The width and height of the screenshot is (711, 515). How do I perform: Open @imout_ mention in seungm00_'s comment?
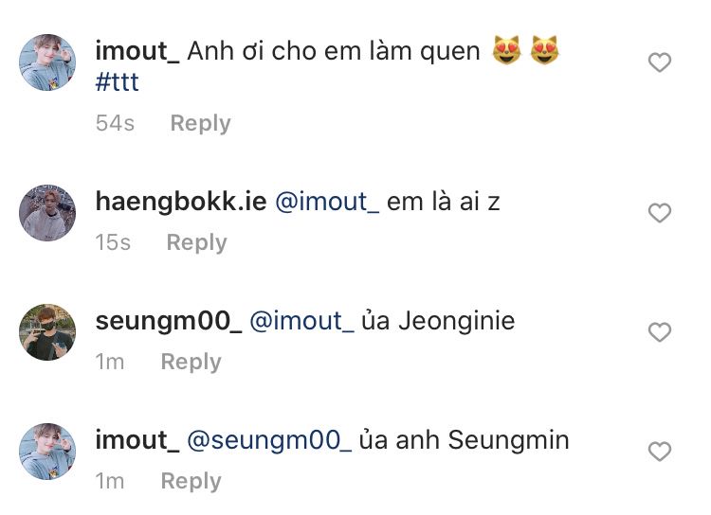301,321
